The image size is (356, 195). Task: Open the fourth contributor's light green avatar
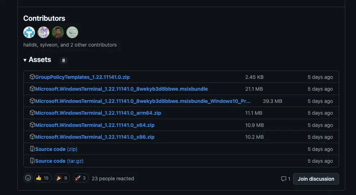click(72, 32)
